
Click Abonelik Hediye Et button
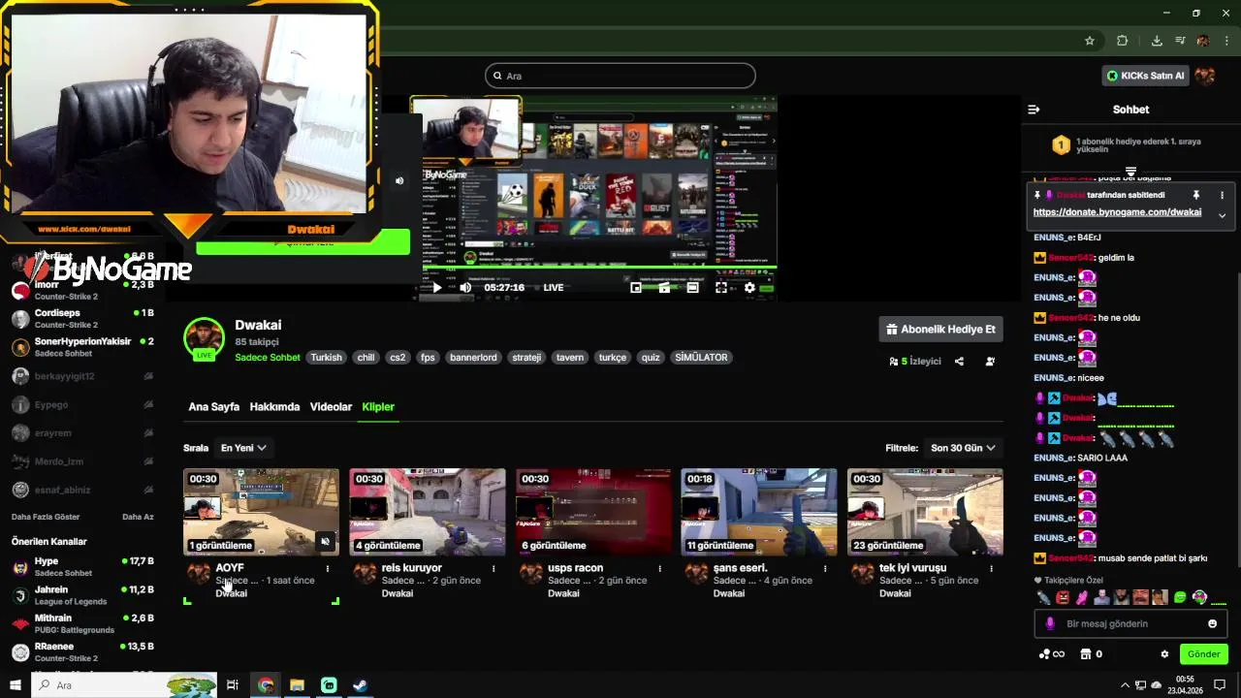pyautogui.click(x=940, y=330)
